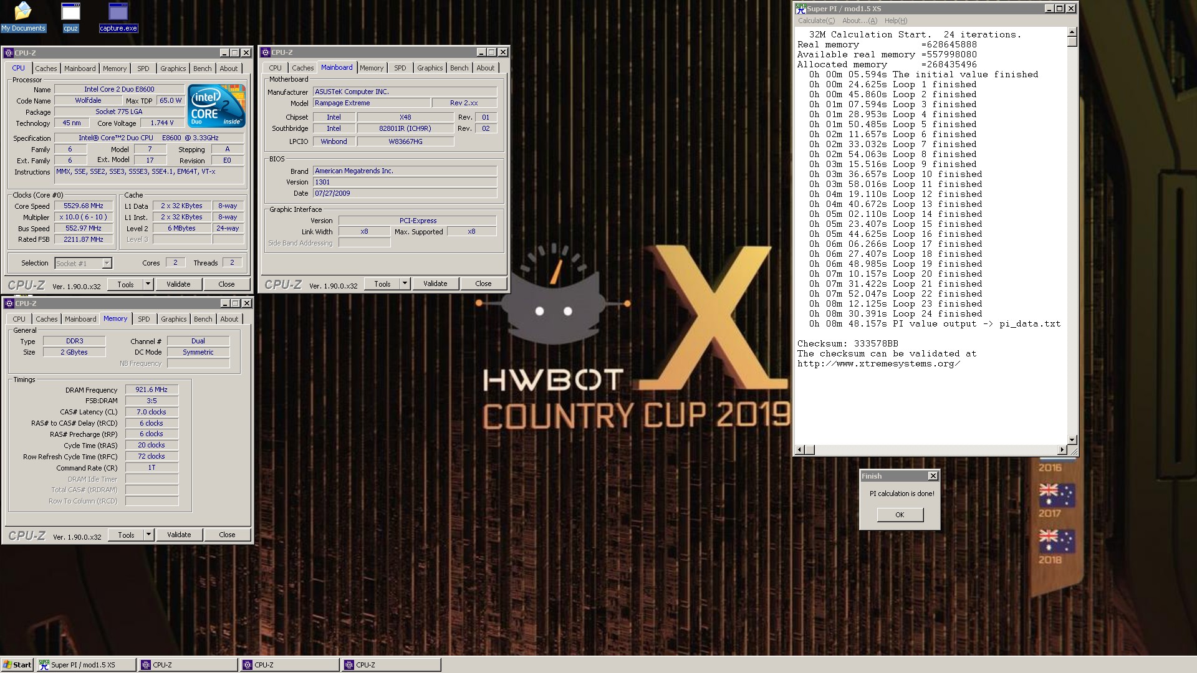Screen dimensions: 1197x673
Task: Click the Core Speed value 5529.68 MHz
Action: (x=84, y=206)
